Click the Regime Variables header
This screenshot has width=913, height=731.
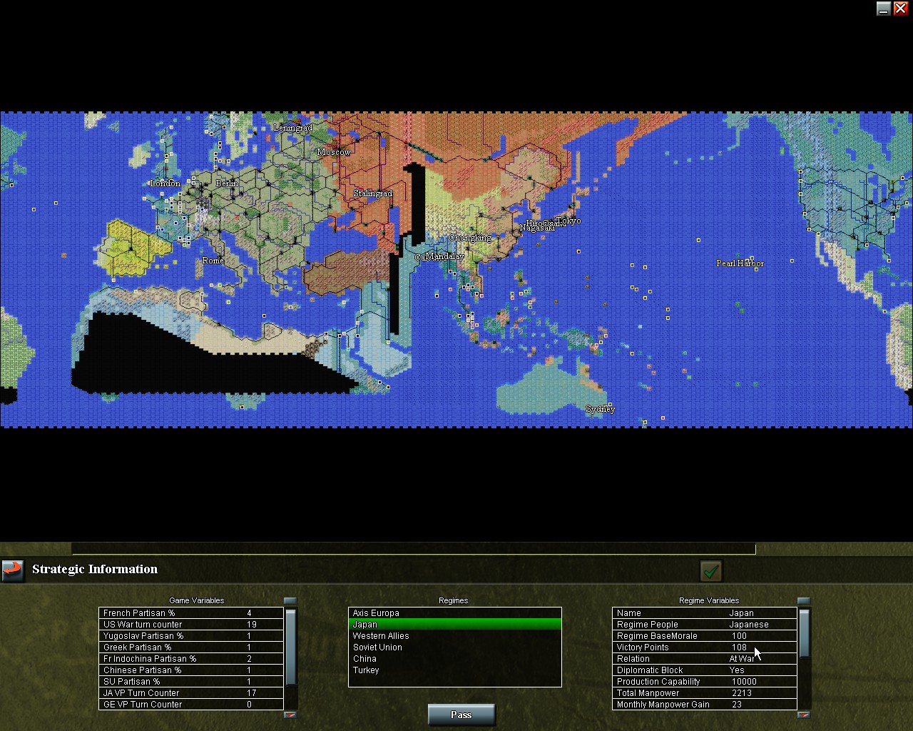point(709,600)
